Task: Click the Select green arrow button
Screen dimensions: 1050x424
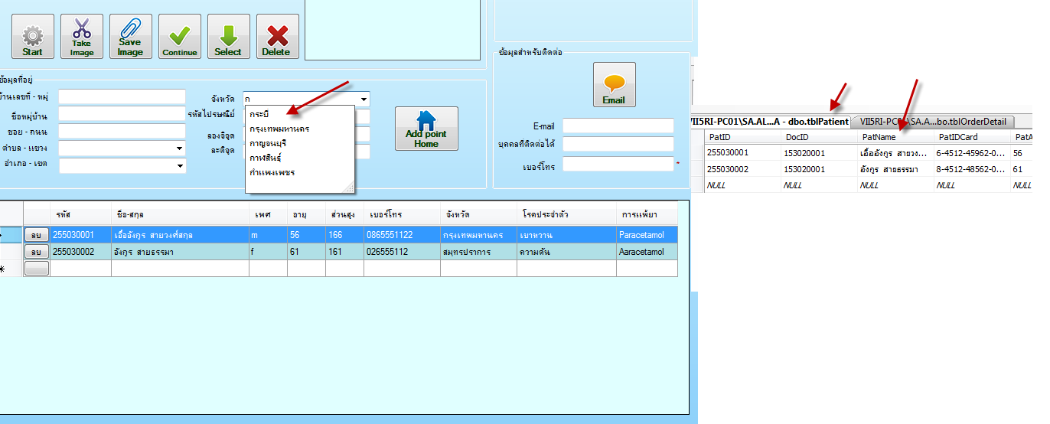Action: point(228,37)
